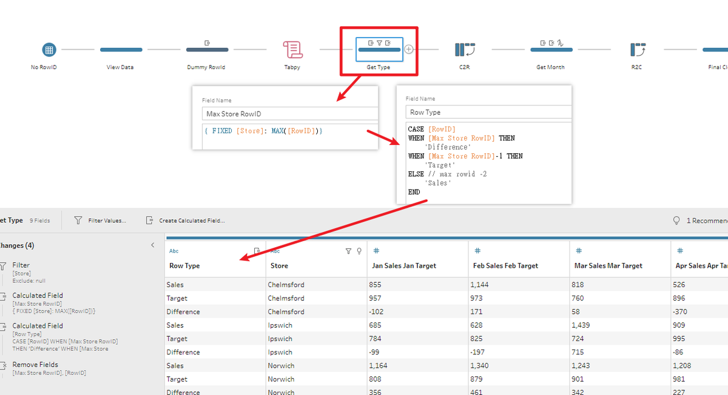Collapse the Changes pane chevron

click(x=152, y=245)
